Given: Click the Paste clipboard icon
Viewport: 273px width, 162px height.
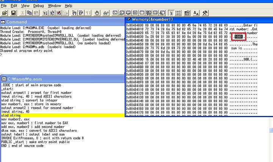Looking at the screenshot, I should 36,13.
